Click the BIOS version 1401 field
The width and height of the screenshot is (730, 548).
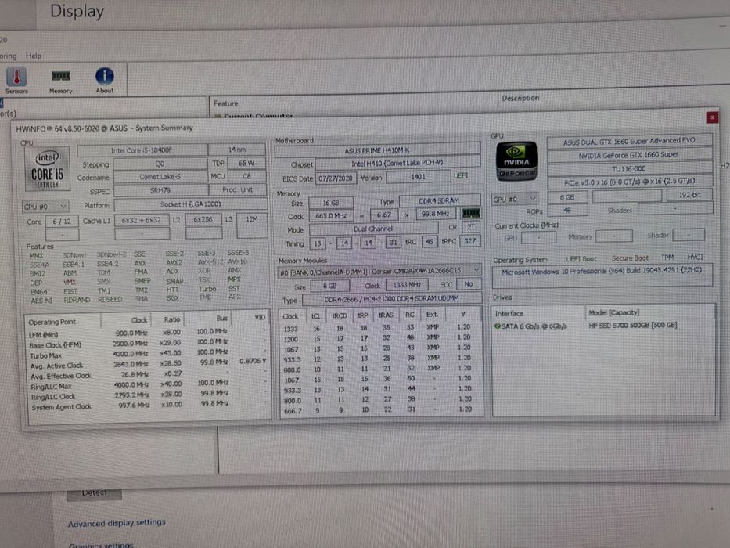pos(418,177)
